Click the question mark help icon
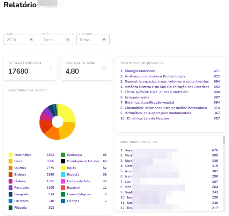 (x=50, y=68)
